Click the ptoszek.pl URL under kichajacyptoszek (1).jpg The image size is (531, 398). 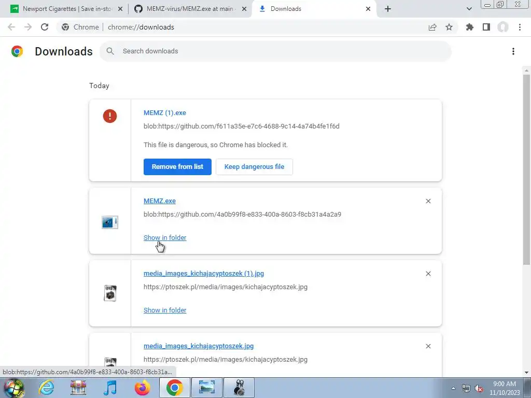coord(226,287)
